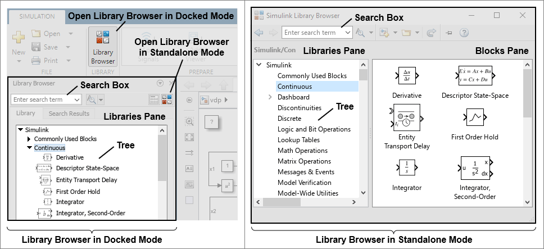Viewport: 544px width, 249px height.
Task: Select Derivative in the docked library tree
Action: click(70, 157)
